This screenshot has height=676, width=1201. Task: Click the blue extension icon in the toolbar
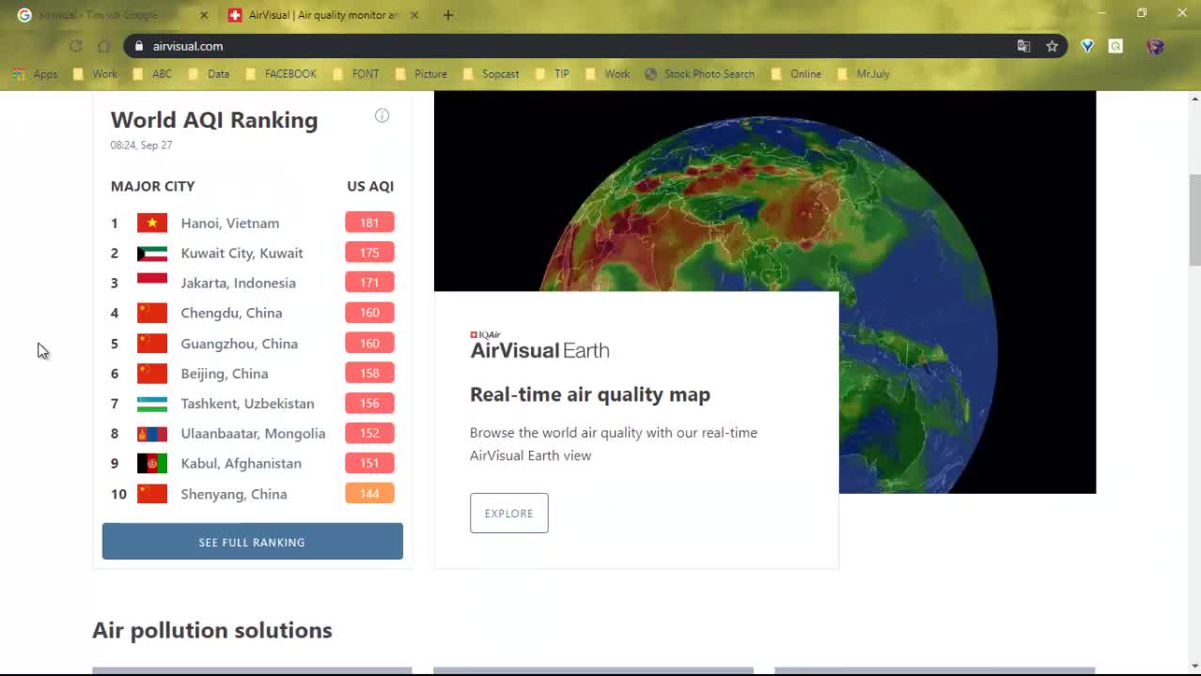pos(1087,46)
